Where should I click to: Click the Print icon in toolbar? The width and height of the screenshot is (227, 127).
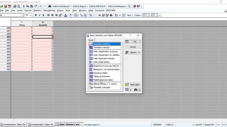pyautogui.click(x=15, y=6)
